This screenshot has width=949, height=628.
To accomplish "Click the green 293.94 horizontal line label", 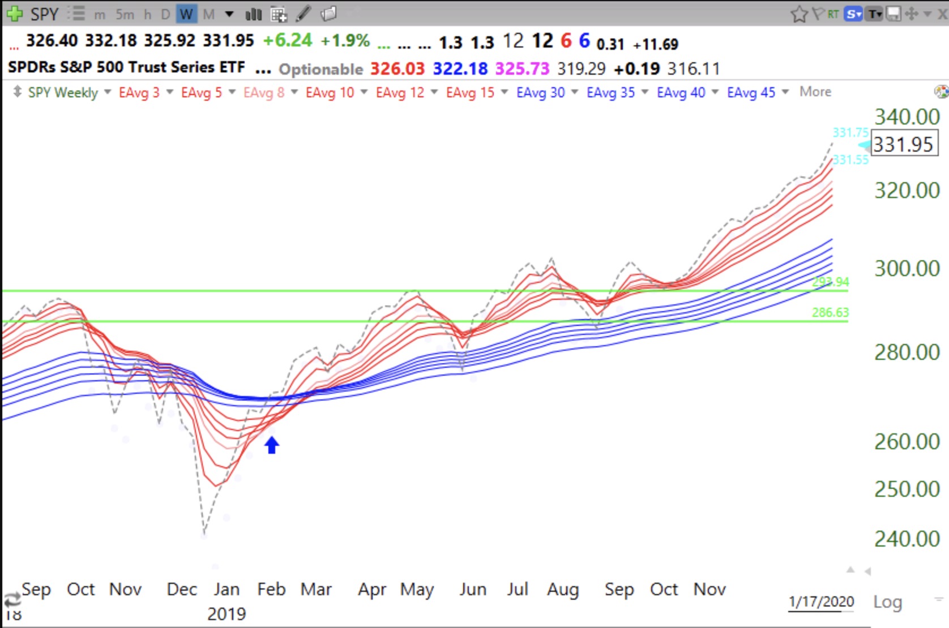I will pos(831,281).
